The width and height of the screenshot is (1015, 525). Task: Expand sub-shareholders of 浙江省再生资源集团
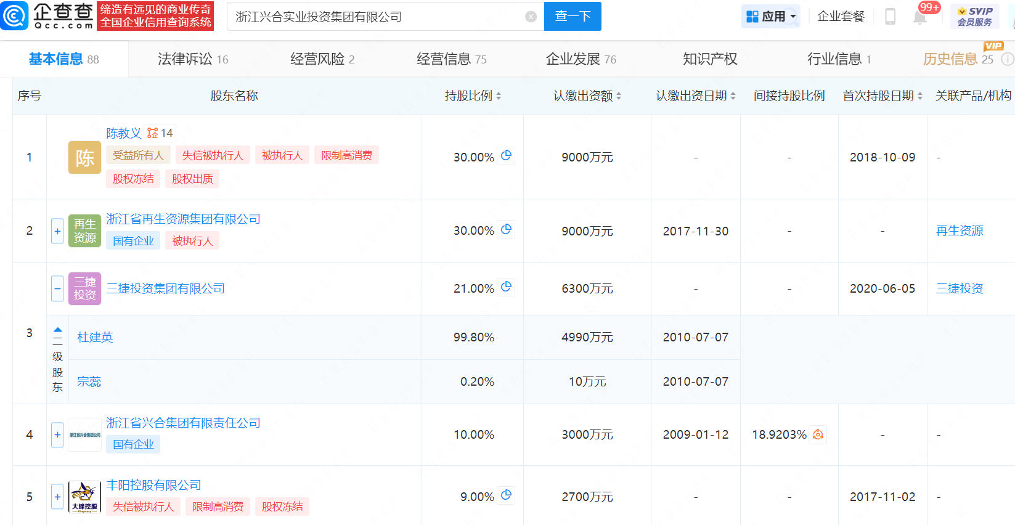[57, 231]
